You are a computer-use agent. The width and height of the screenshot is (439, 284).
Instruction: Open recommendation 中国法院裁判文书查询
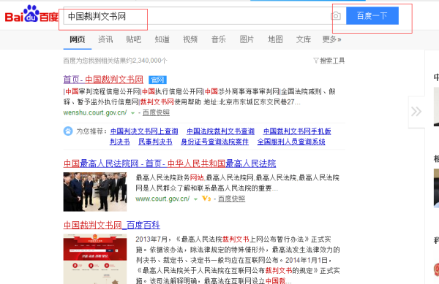[x=220, y=131]
